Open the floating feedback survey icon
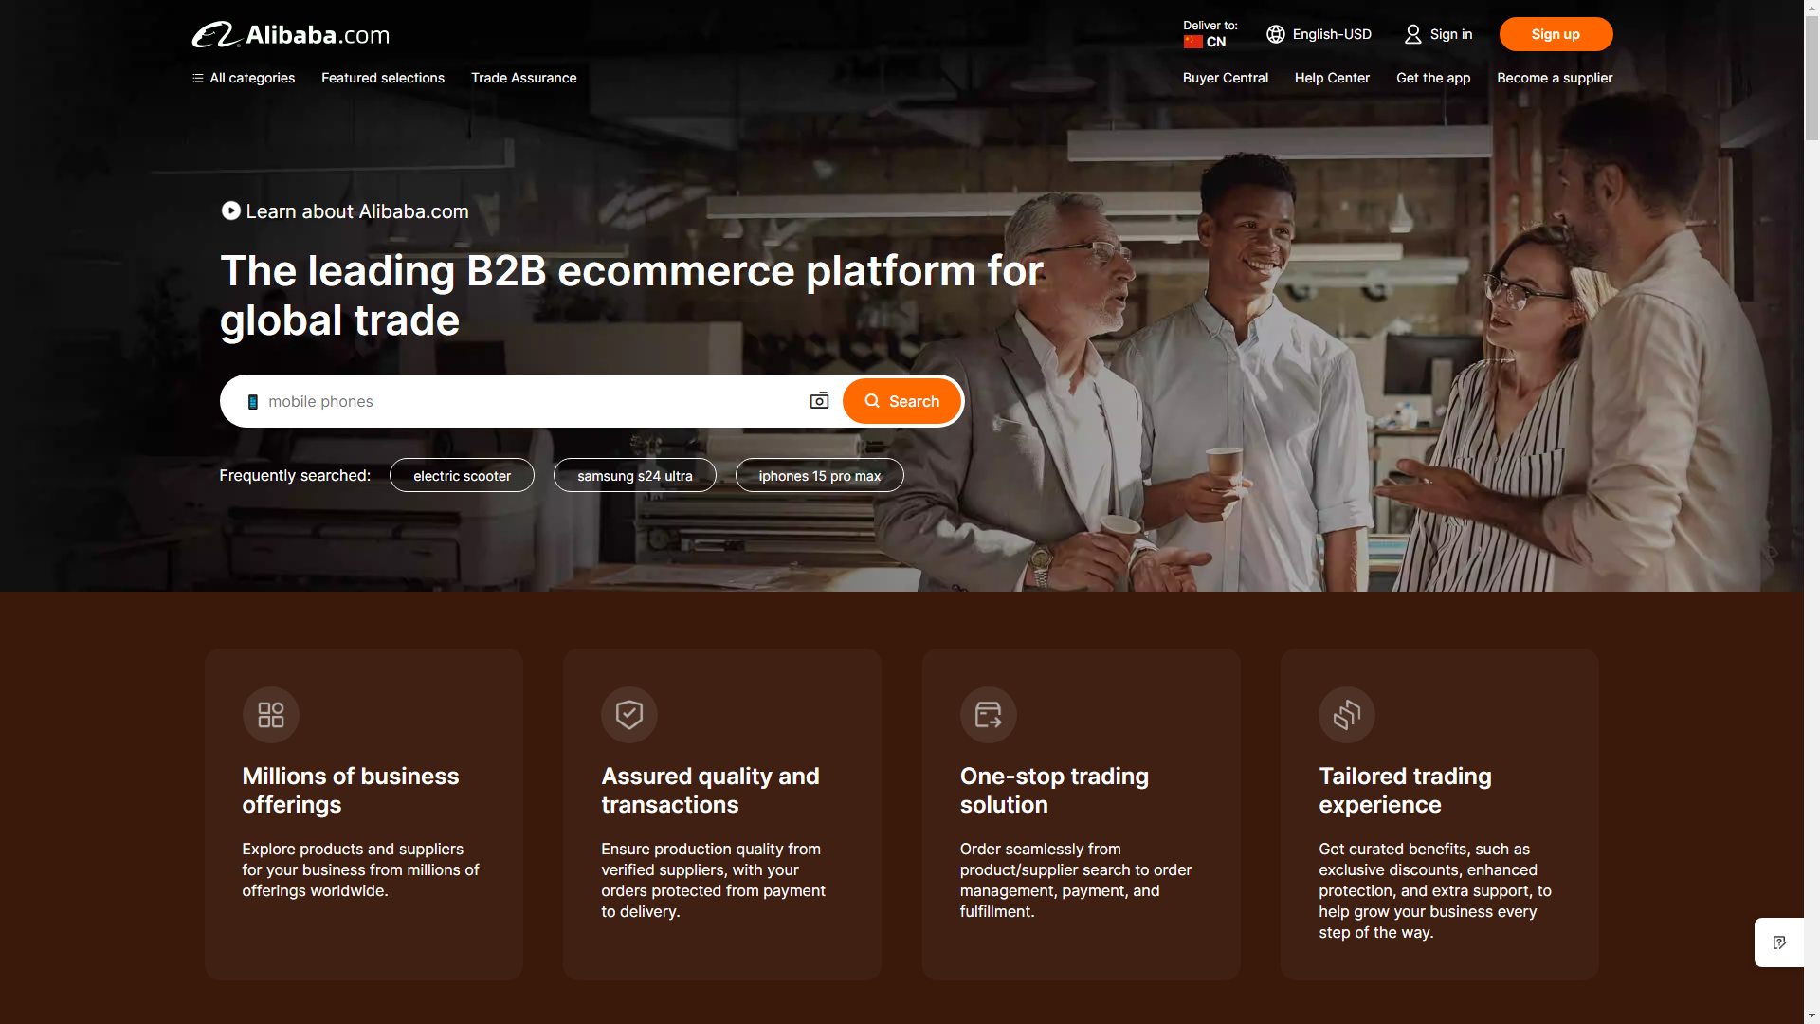Image resolution: width=1820 pixels, height=1024 pixels. [1779, 942]
